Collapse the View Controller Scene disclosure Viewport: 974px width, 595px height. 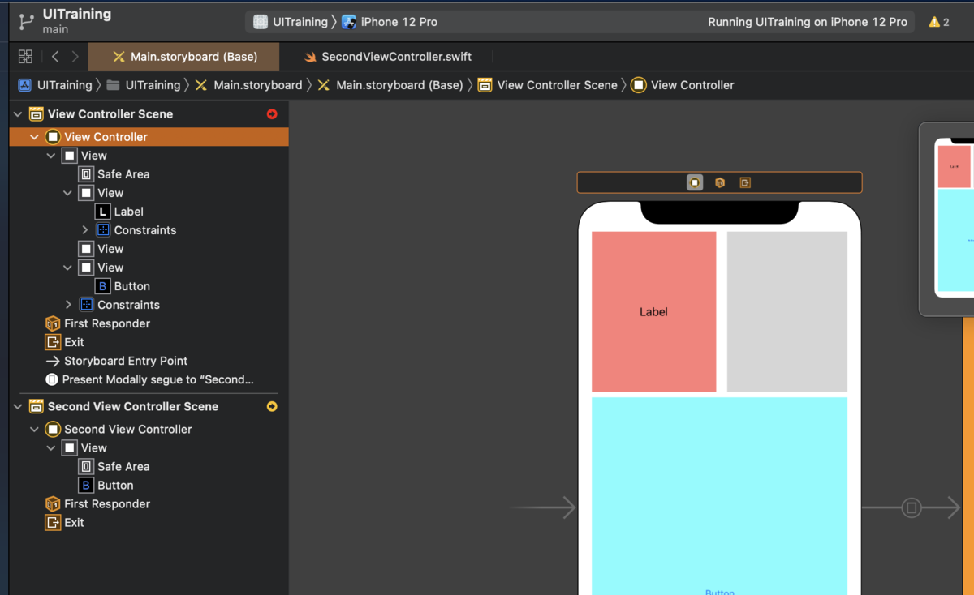click(x=18, y=114)
